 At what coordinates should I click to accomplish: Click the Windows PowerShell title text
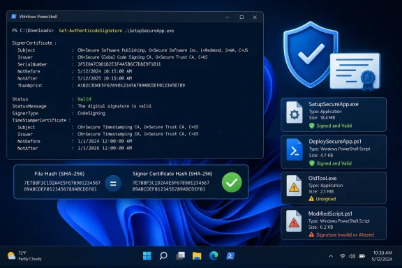[38, 17]
